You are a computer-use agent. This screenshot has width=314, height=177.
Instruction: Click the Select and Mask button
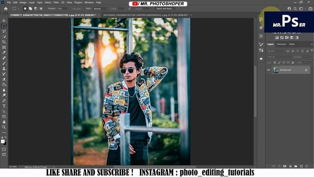[x=165, y=9]
